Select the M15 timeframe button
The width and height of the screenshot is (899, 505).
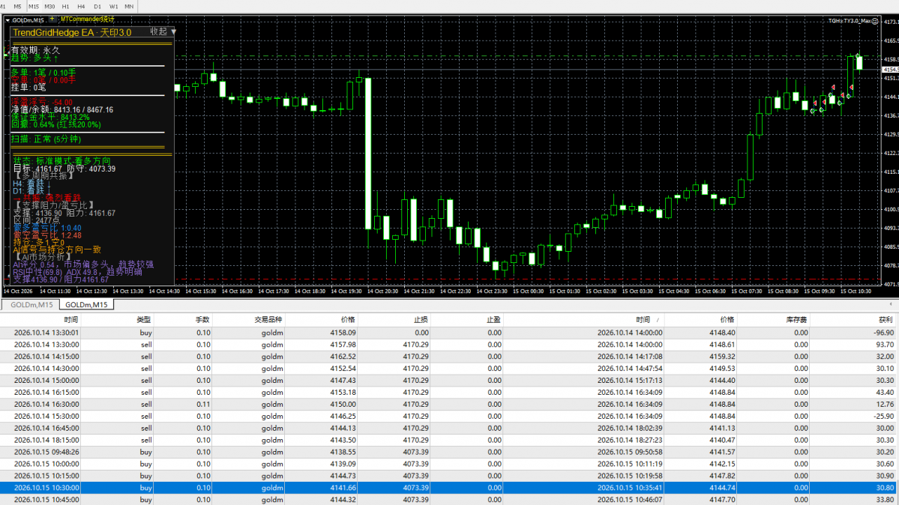coord(33,6)
